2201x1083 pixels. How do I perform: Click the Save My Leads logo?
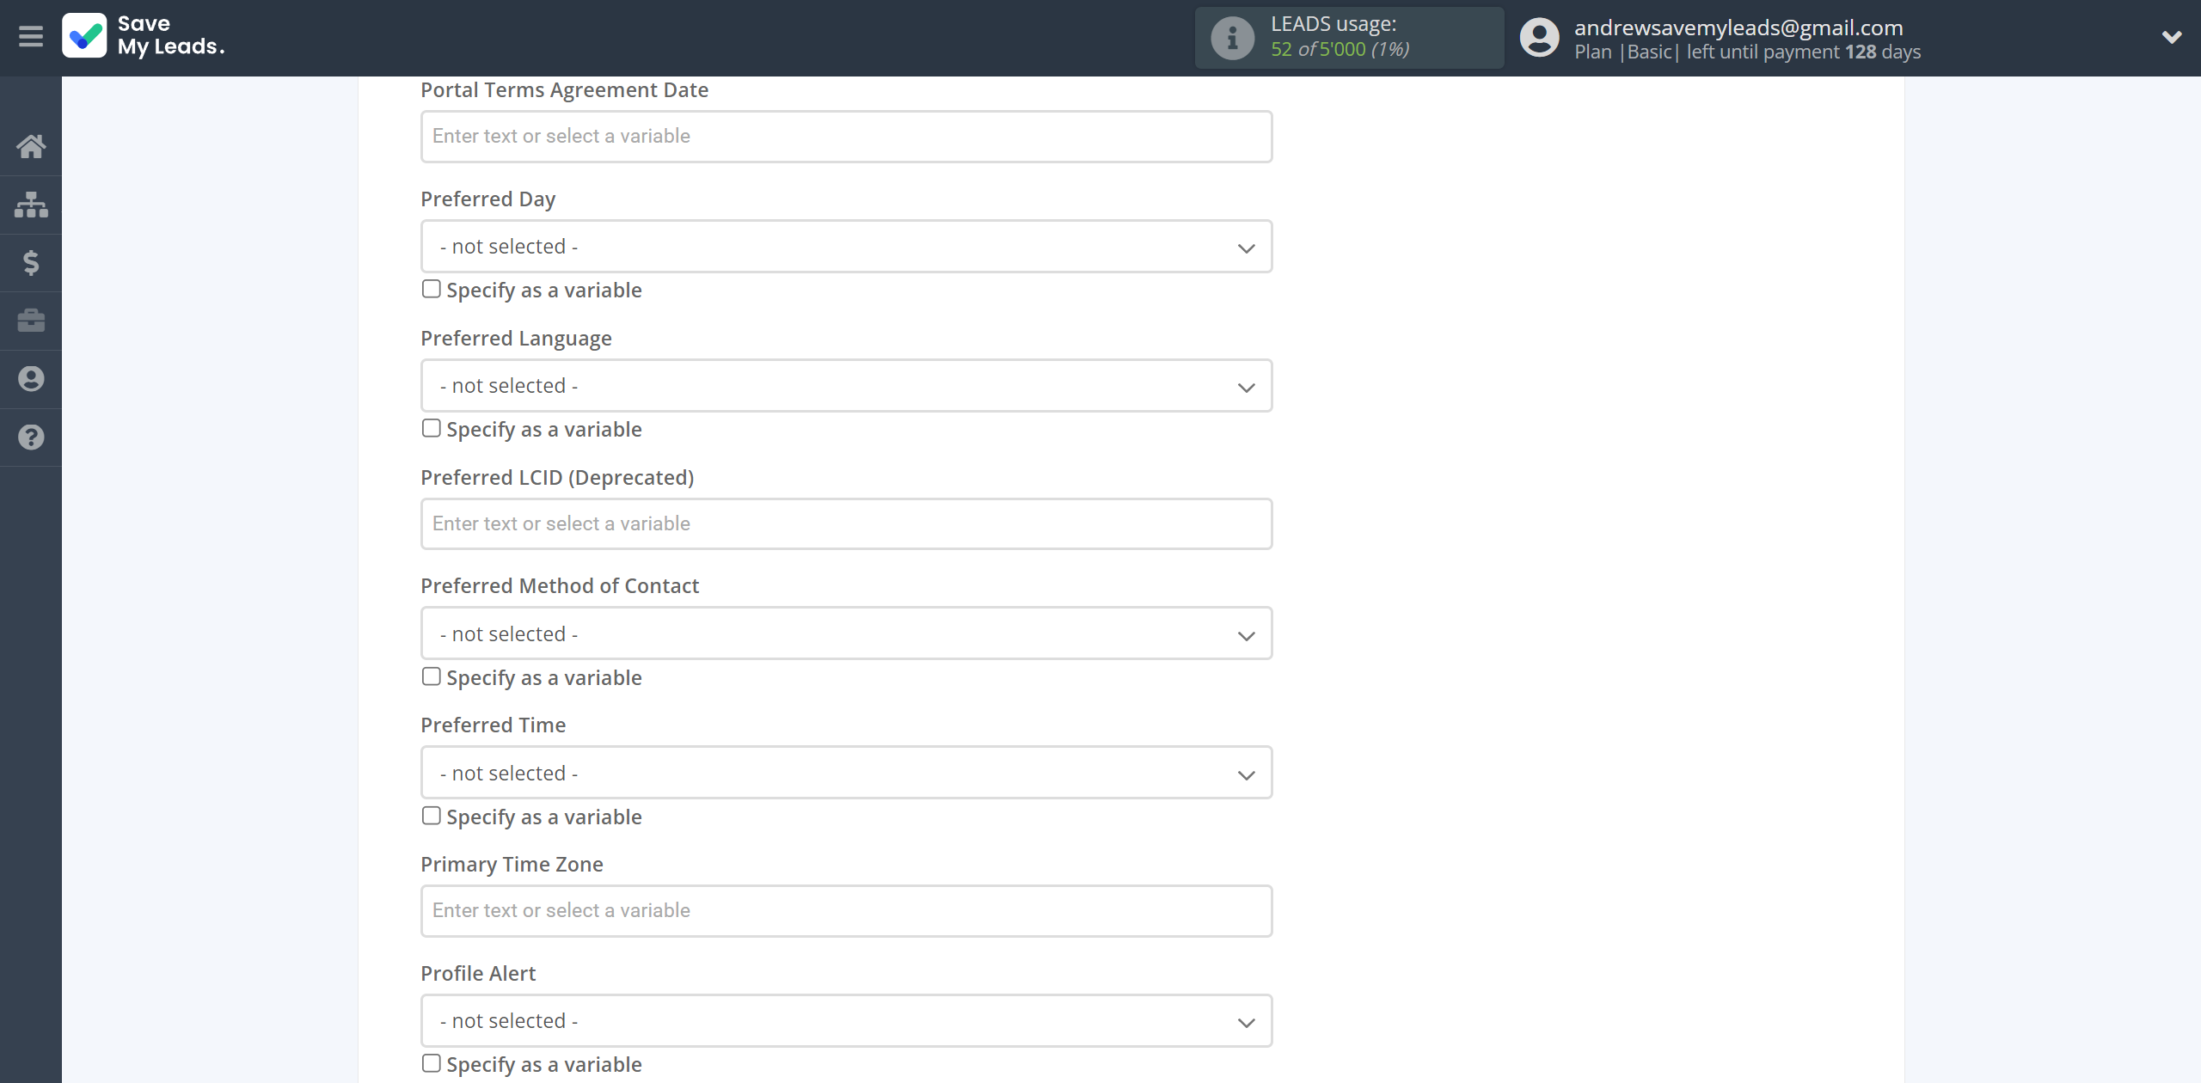tap(144, 35)
